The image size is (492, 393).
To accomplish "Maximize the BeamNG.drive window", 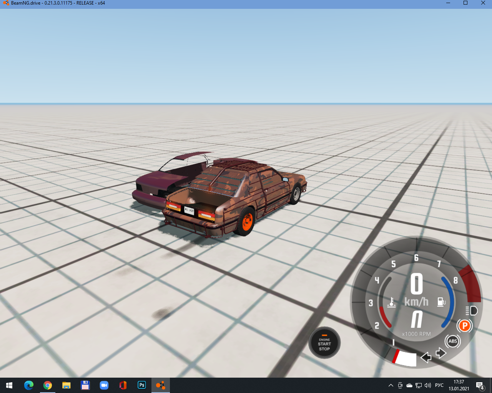I will (x=465, y=3).
